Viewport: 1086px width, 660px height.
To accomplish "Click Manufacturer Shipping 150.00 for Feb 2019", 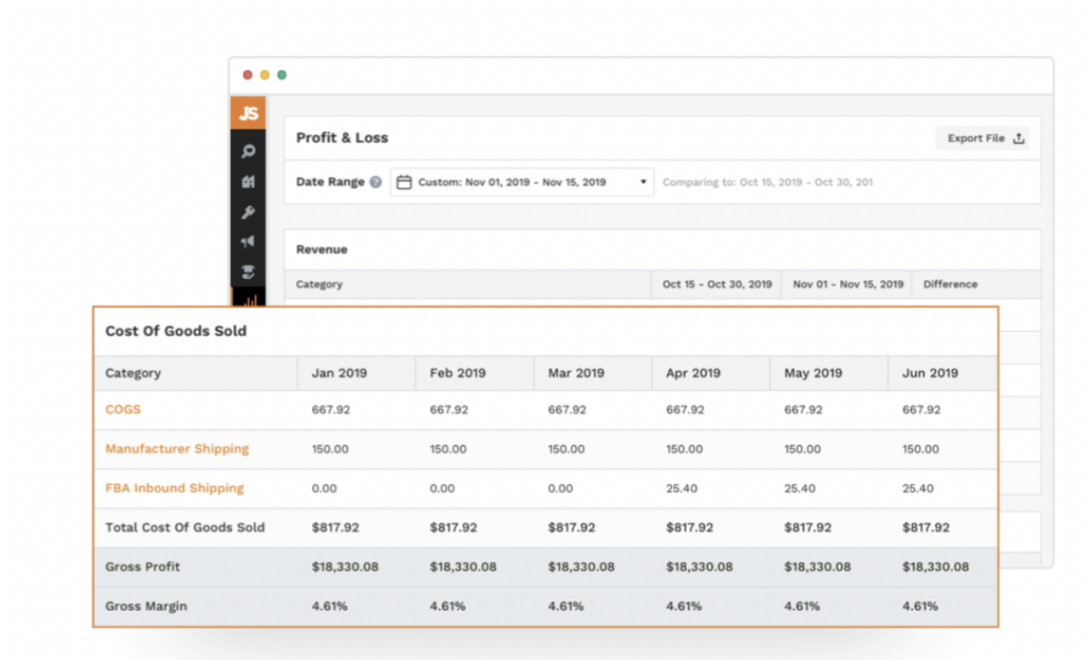I will point(448,449).
